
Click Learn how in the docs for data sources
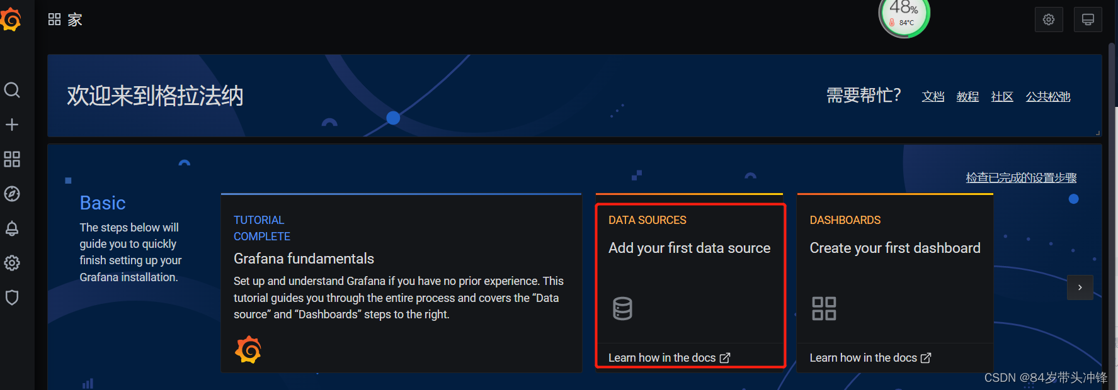[x=669, y=358]
